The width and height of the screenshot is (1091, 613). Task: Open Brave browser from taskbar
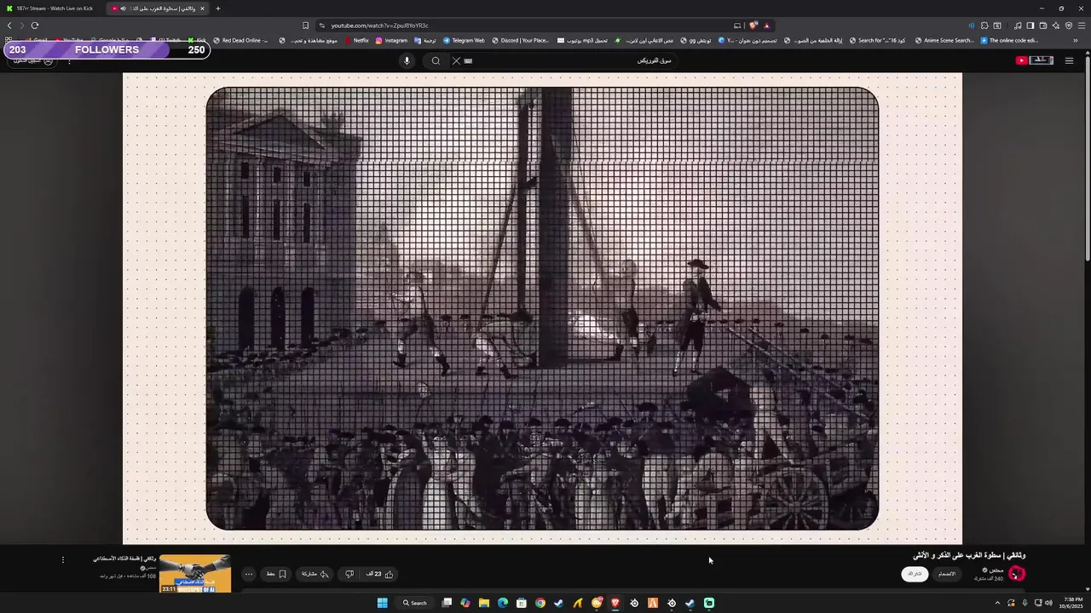(x=615, y=603)
